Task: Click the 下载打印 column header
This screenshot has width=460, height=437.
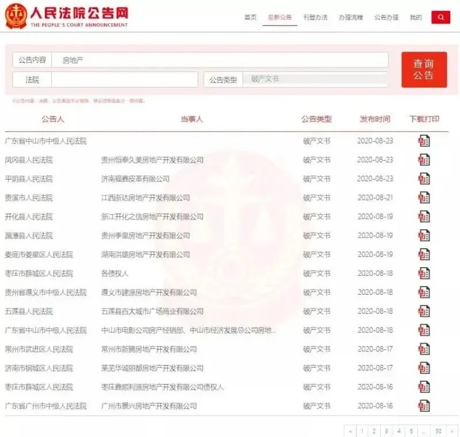Action: click(x=424, y=119)
